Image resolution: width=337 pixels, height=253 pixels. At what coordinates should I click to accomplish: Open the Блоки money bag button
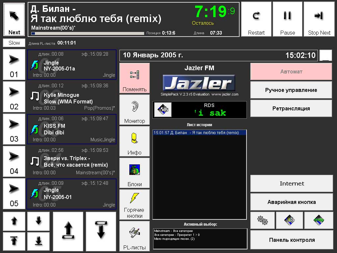point(135,173)
